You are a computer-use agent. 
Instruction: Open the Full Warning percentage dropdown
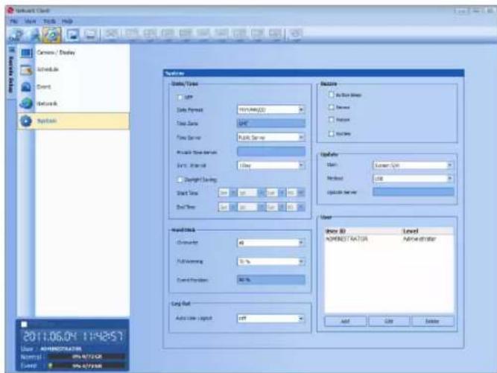pos(271,261)
